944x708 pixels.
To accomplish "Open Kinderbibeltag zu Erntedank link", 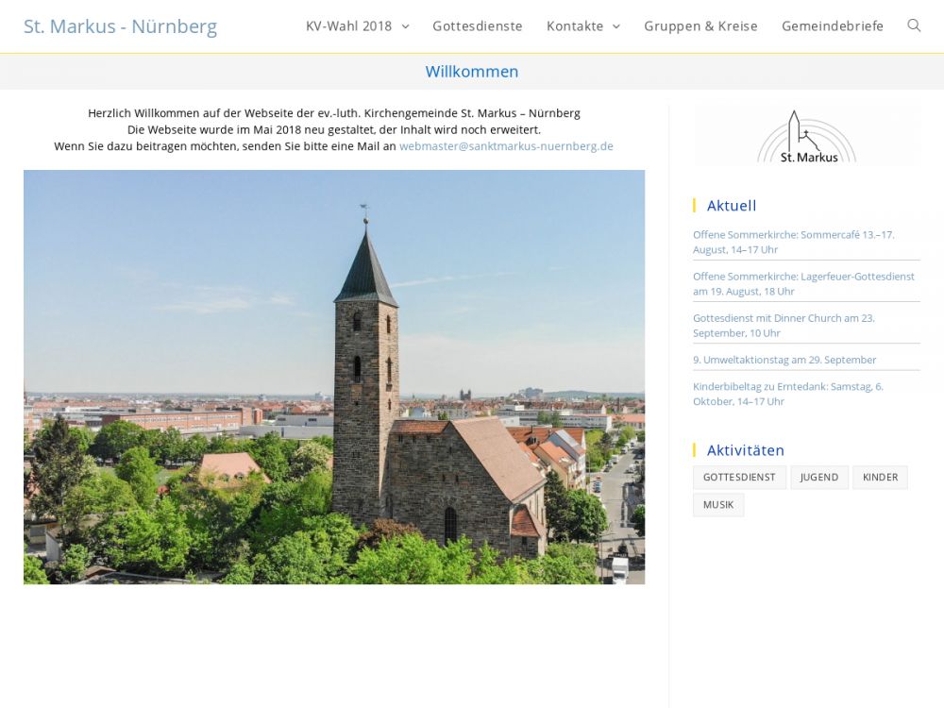I will 787,394.
